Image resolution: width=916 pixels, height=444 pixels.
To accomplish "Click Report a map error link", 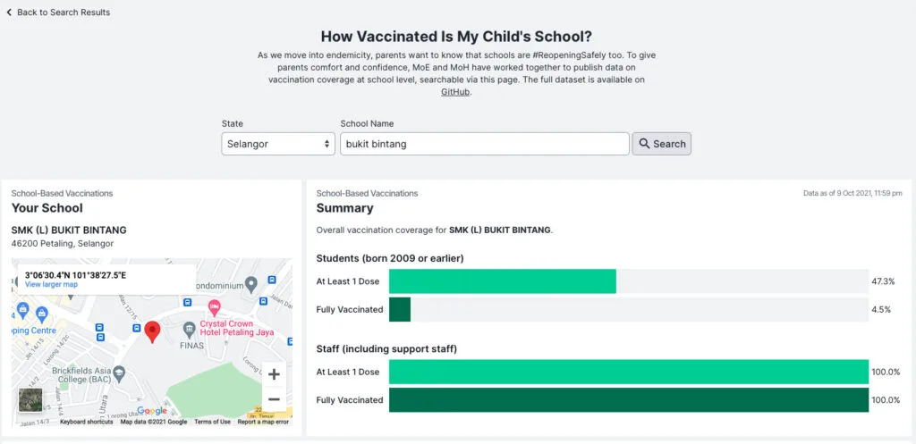I will tap(263, 422).
